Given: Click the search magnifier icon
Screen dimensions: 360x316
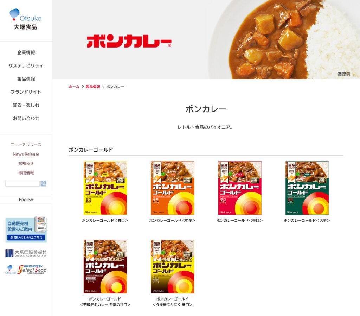Looking at the screenshot, I should pos(43,183).
